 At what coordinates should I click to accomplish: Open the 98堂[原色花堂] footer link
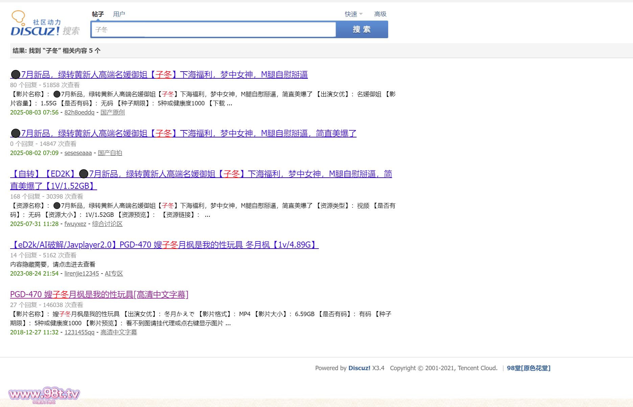[529, 368]
